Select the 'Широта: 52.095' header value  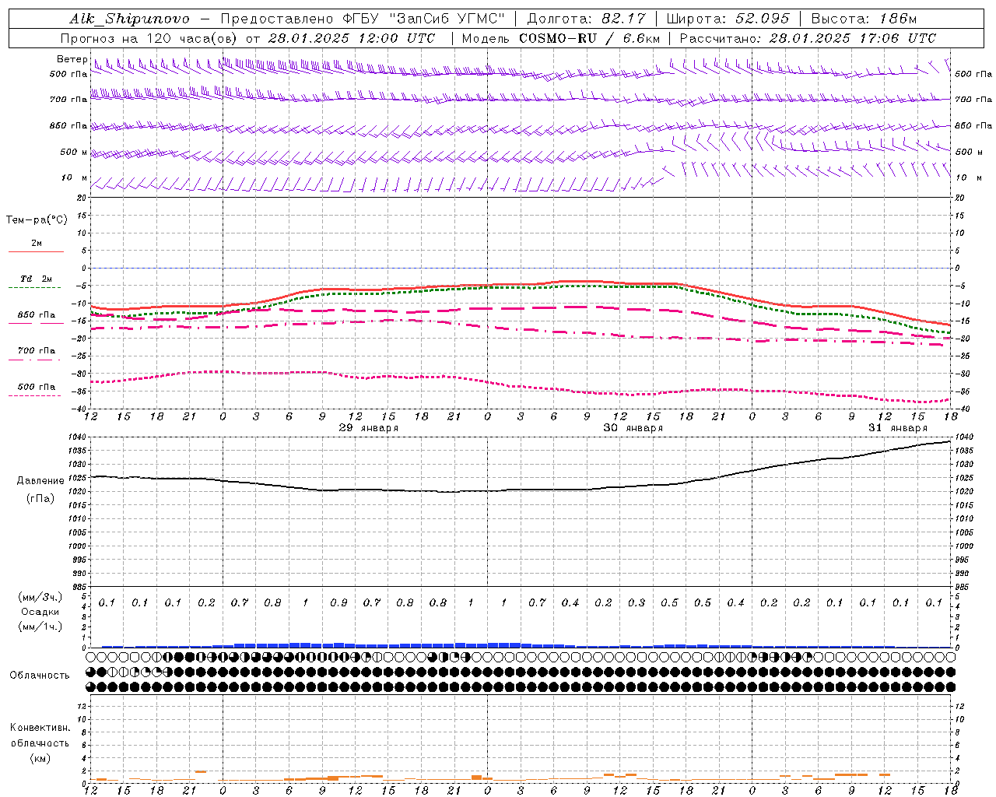728,19
